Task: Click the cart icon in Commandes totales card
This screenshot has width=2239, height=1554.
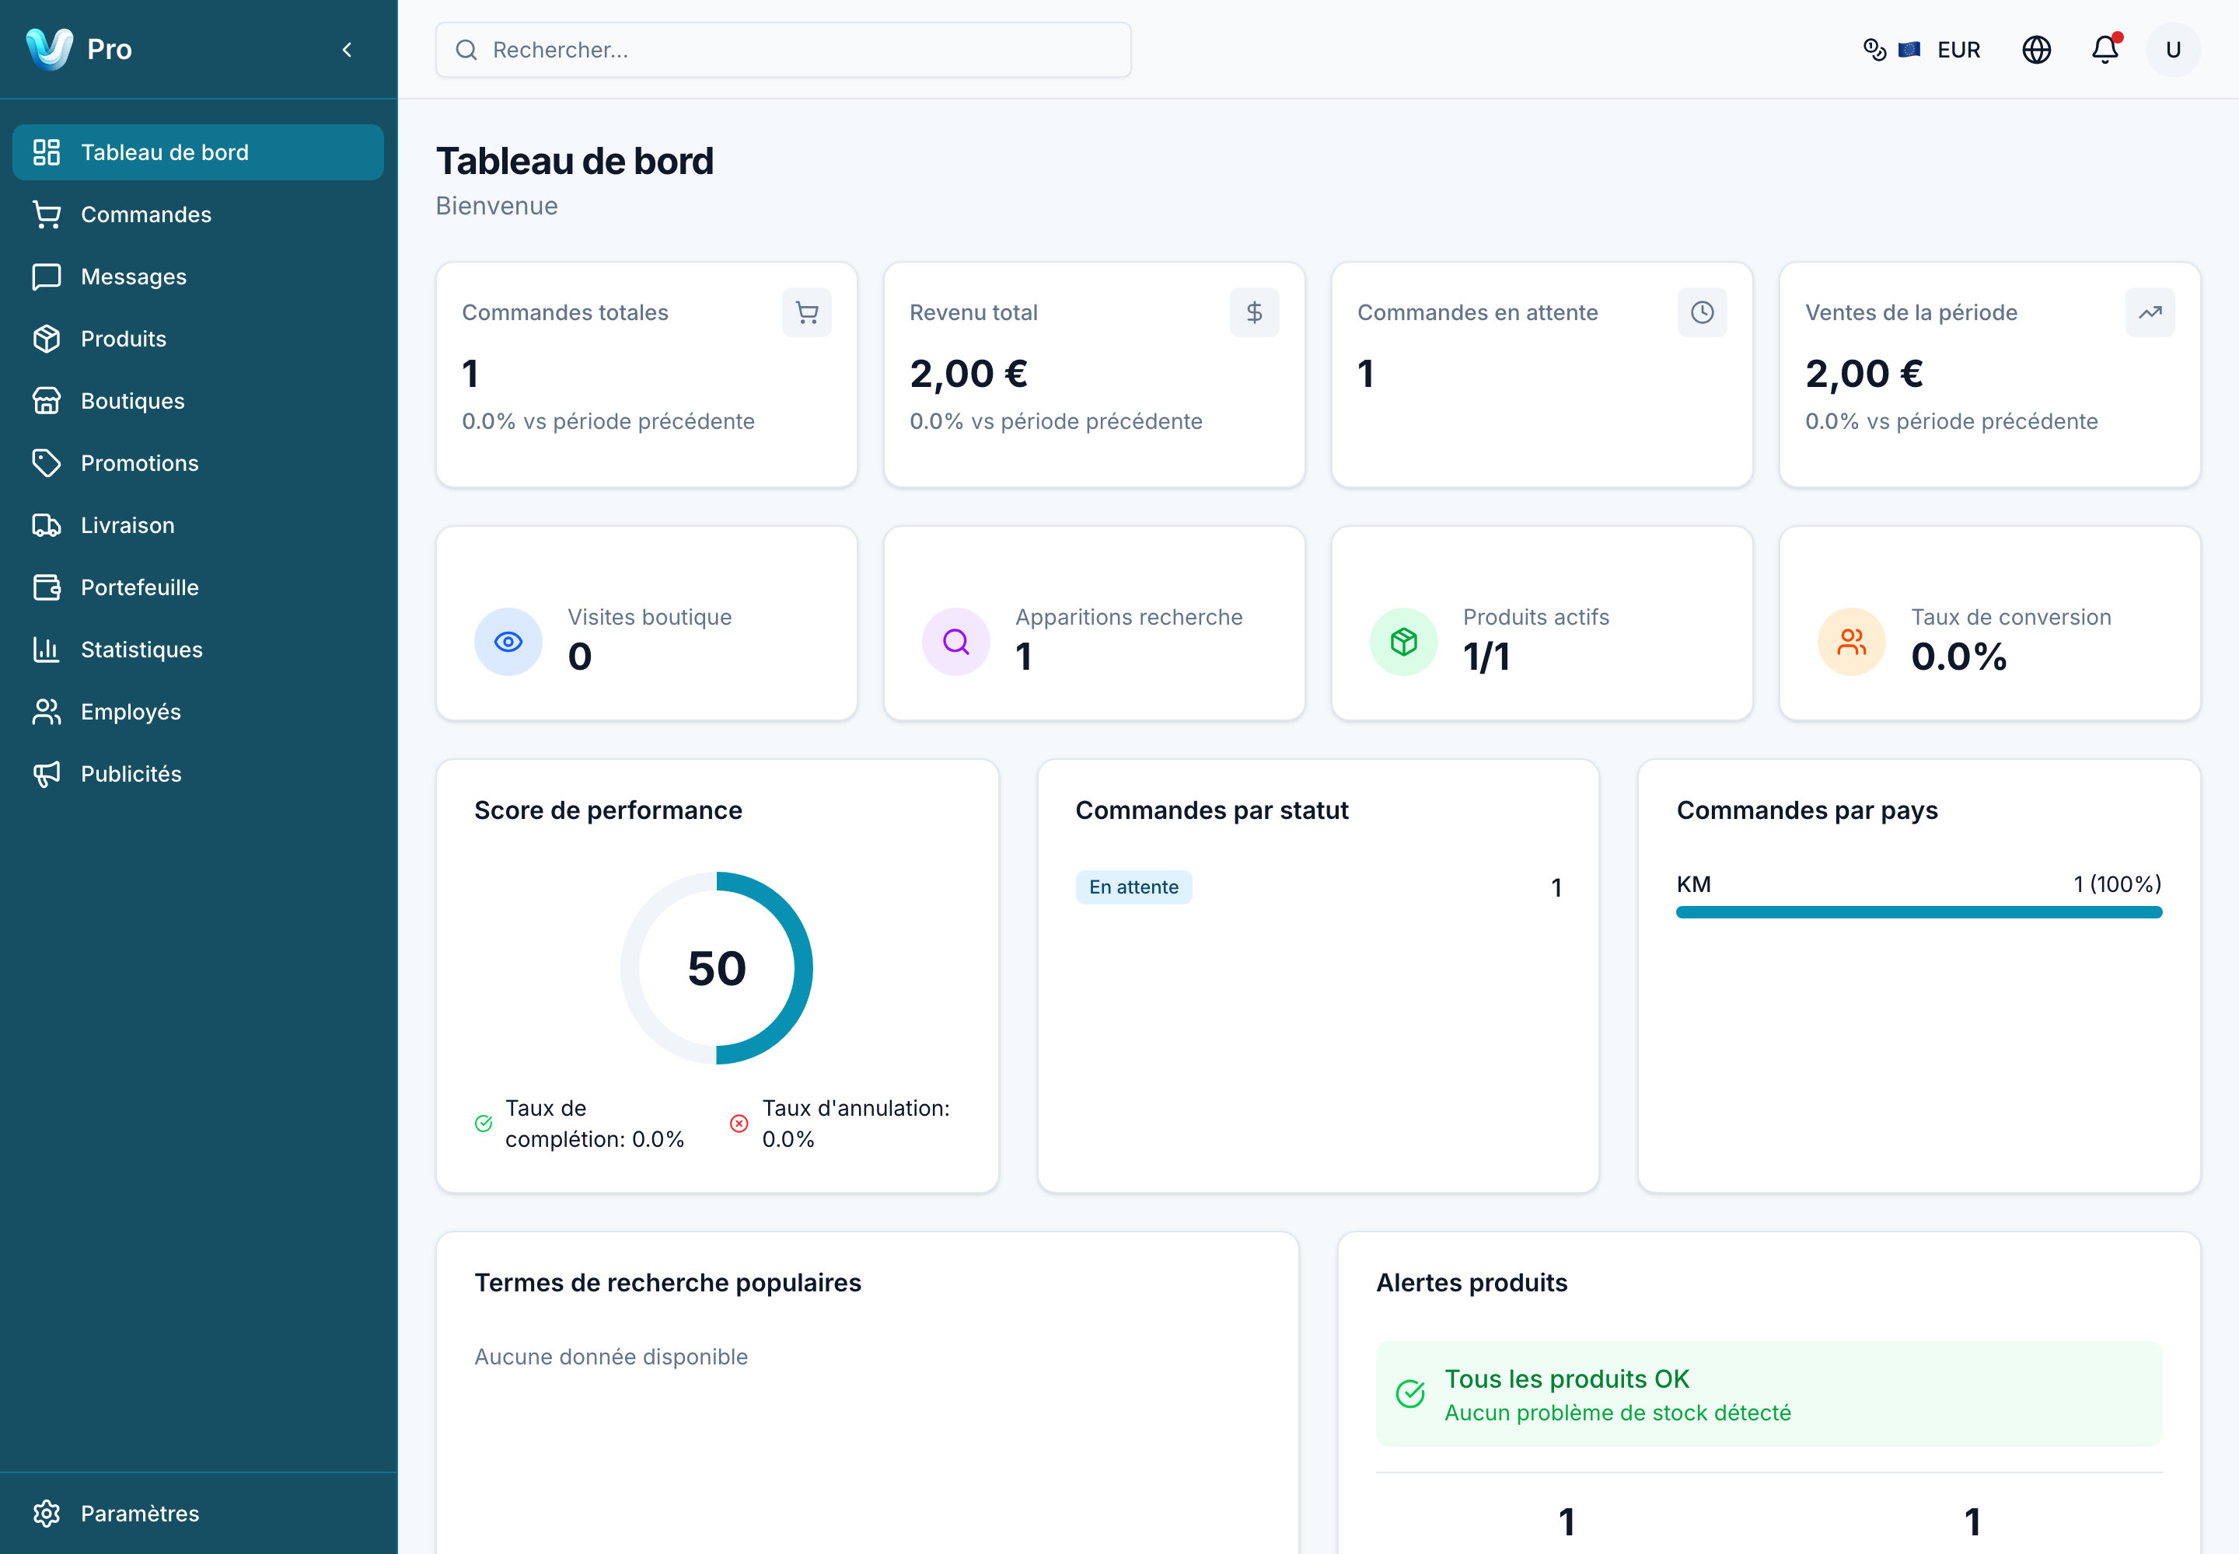Action: 807,312
